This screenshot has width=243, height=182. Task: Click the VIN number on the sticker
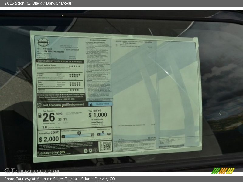click(54, 52)
